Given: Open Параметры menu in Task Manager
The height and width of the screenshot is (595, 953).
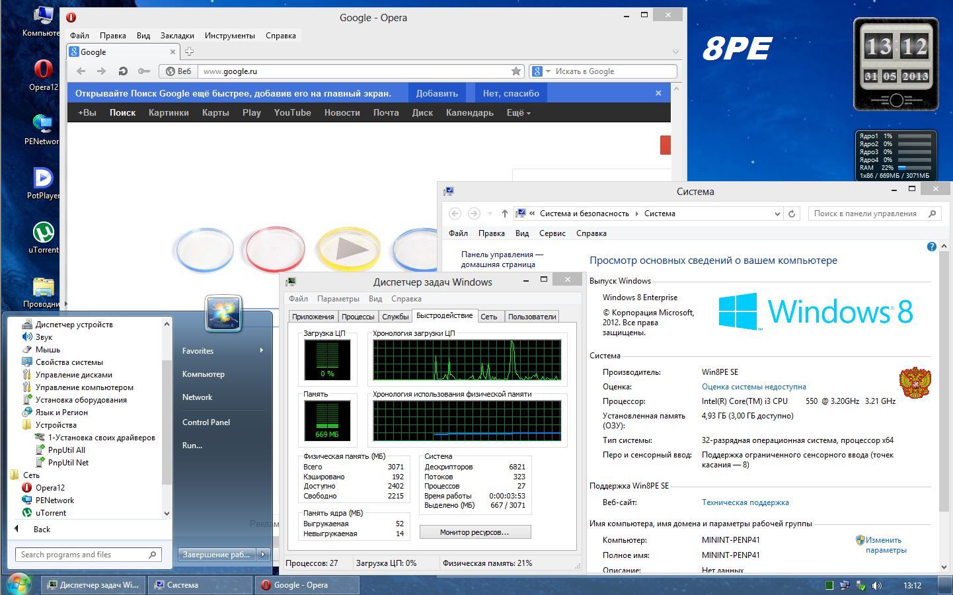Looking at the screenshot, I should [x=338, y=299].
